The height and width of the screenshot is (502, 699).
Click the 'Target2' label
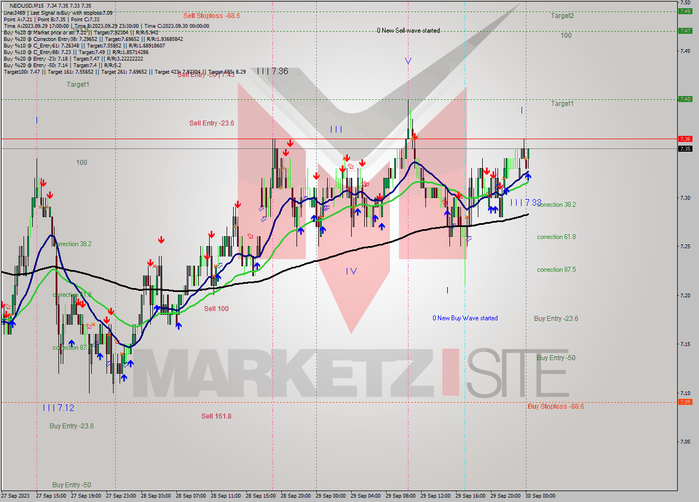[562, 16]
